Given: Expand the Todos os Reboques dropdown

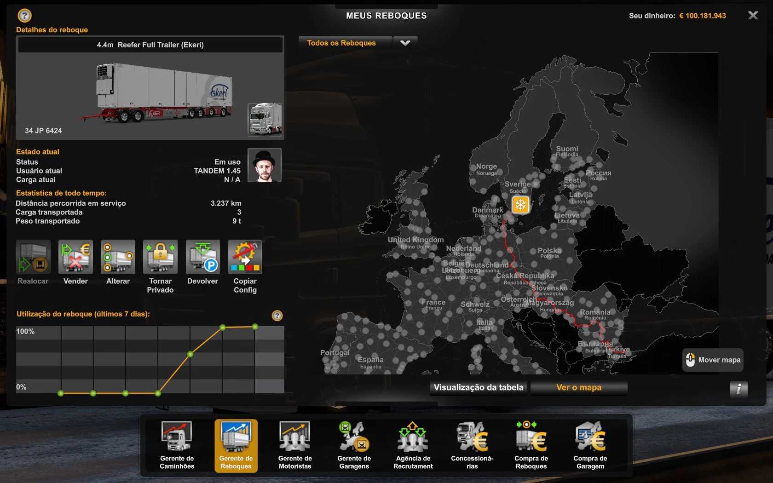Looking at the screenshot, I should point(345,43).
